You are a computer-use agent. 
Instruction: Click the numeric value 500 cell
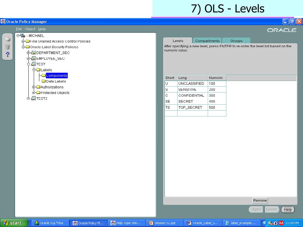click(217, 108)
